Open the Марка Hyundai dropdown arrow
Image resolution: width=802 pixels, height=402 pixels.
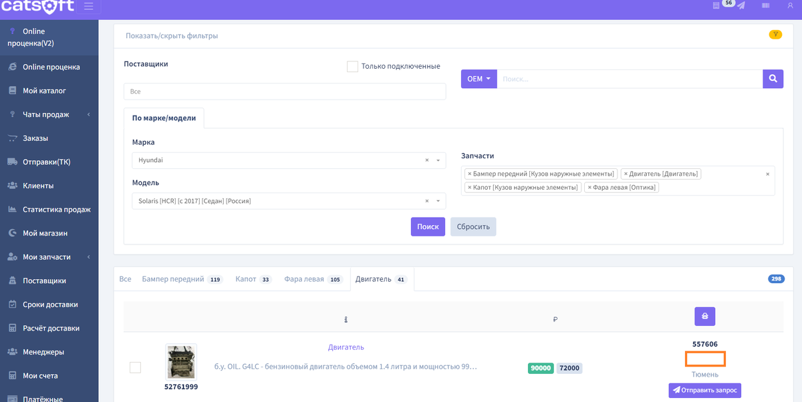point(438,160)
